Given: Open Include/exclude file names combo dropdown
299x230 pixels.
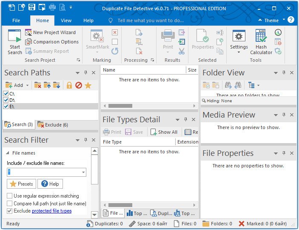Looking at the screenshot, I should pos(83,172).
